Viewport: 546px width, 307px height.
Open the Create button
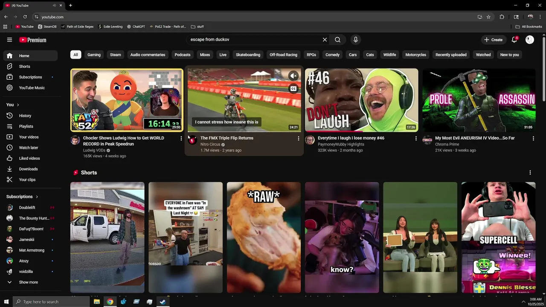493,40
